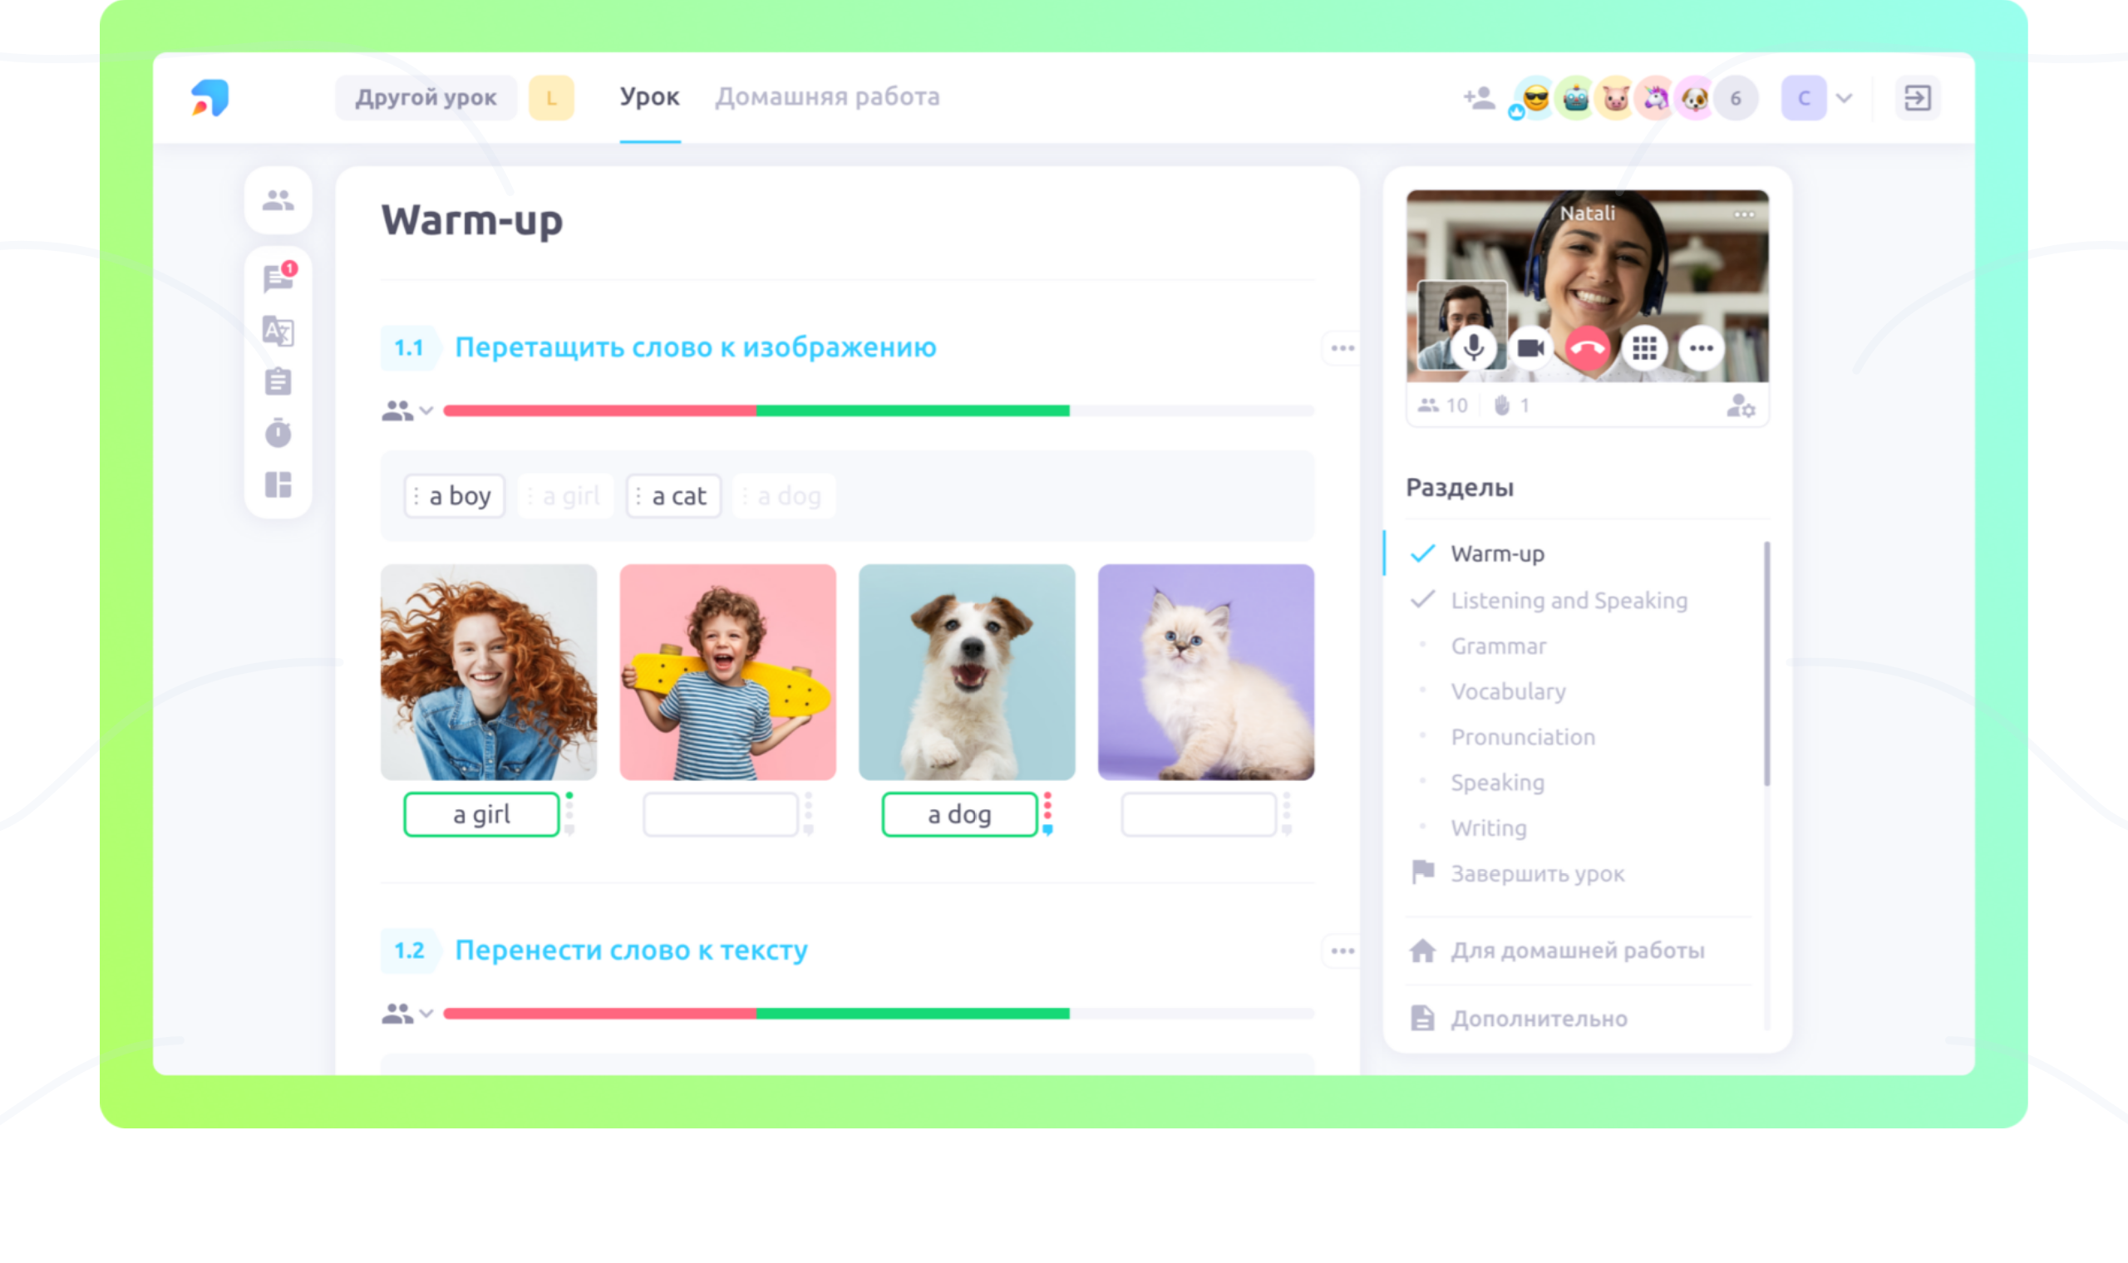Mute the microphone in video call
Image resolution: width=2128 pixels, height=1263 pixels.
[x=1475, y=348]
